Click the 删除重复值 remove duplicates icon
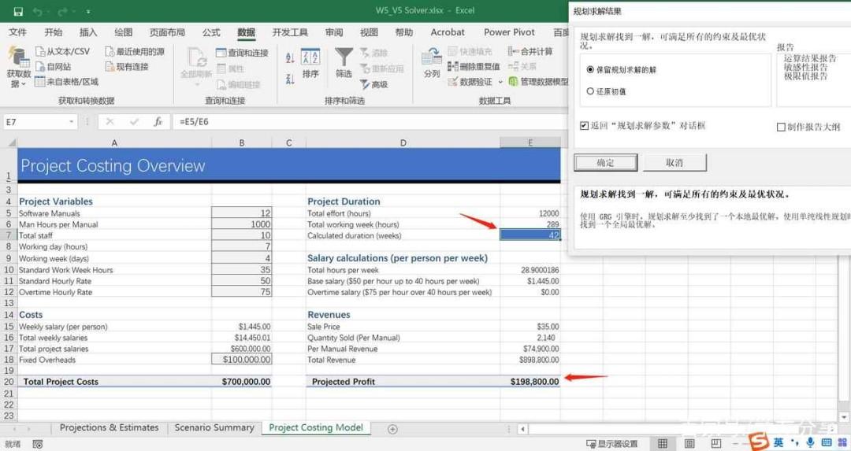The image size is (851, 451). click(452, 66)
